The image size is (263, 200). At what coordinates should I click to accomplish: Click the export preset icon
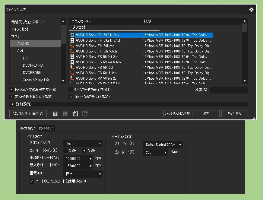[85, 114]
